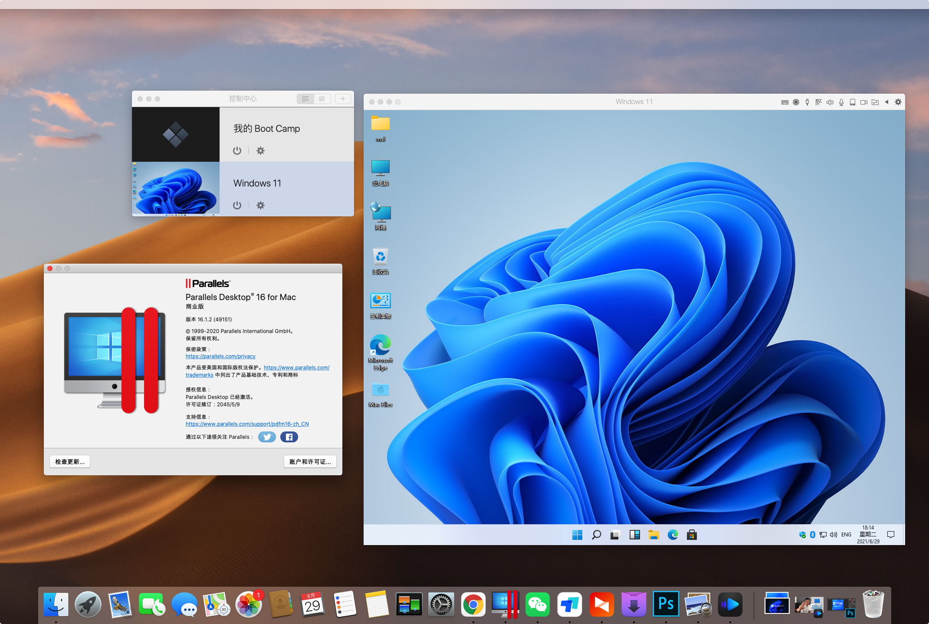Screen dimensions: 929x624
Task: Open USB devices icon in VM toolbar
Action: [807, 102]
